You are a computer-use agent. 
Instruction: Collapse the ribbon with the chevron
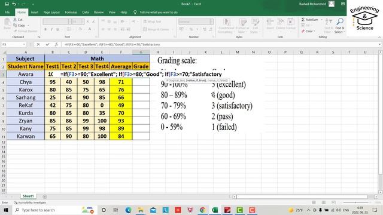pos(379,37)
